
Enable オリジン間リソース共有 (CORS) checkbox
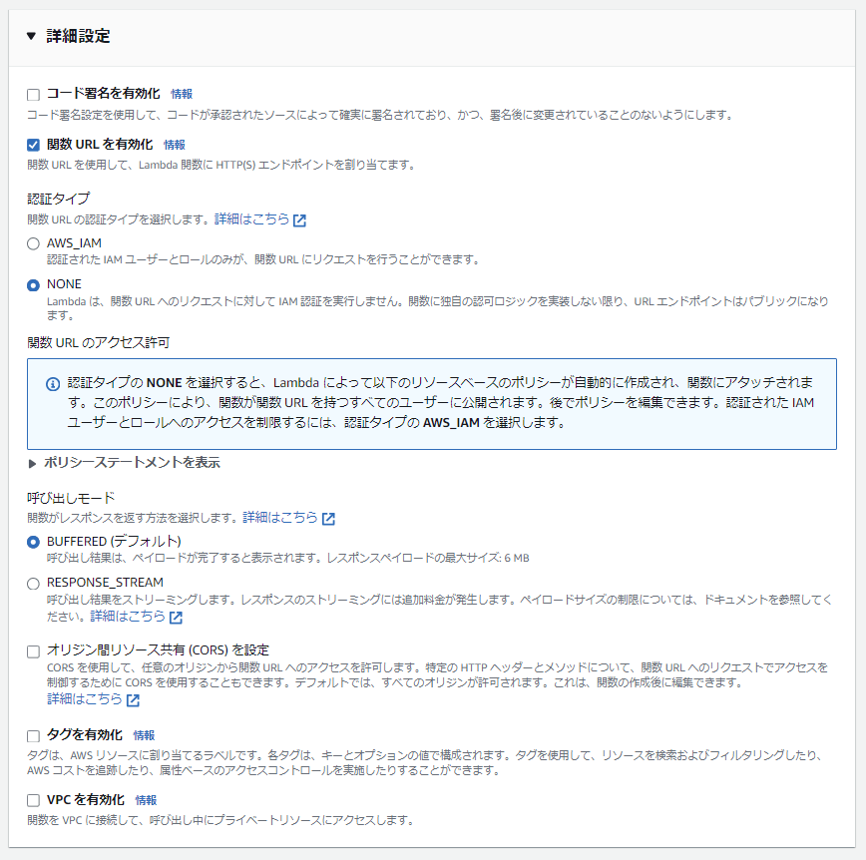pyautogui.click(x=34, y=651)
